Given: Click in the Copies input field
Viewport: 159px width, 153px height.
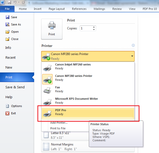Looking at the screenshot, I should [x=86, y=28].
